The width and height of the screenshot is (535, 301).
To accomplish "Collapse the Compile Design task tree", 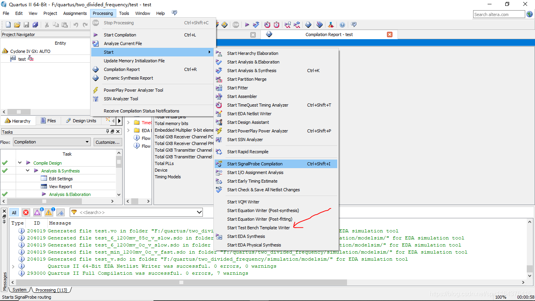I will coord(20,163).
